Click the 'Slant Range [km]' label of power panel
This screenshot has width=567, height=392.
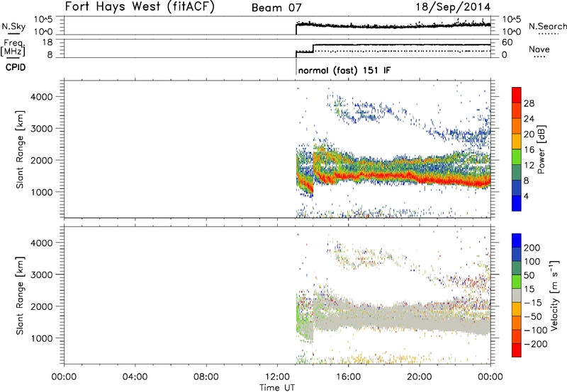click(20, 149)
